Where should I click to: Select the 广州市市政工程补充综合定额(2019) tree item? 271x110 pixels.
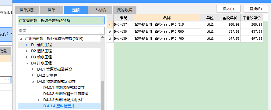coord(54,39)
